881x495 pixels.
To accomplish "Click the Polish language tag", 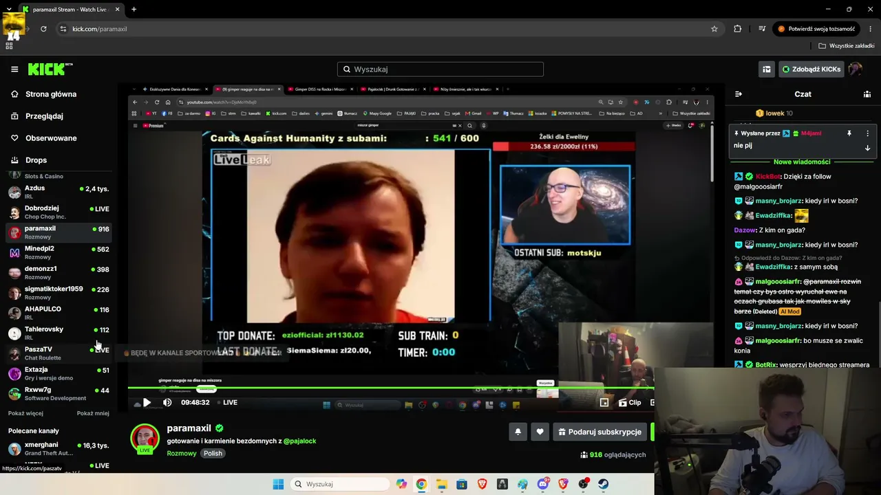I will pos(213,453).
